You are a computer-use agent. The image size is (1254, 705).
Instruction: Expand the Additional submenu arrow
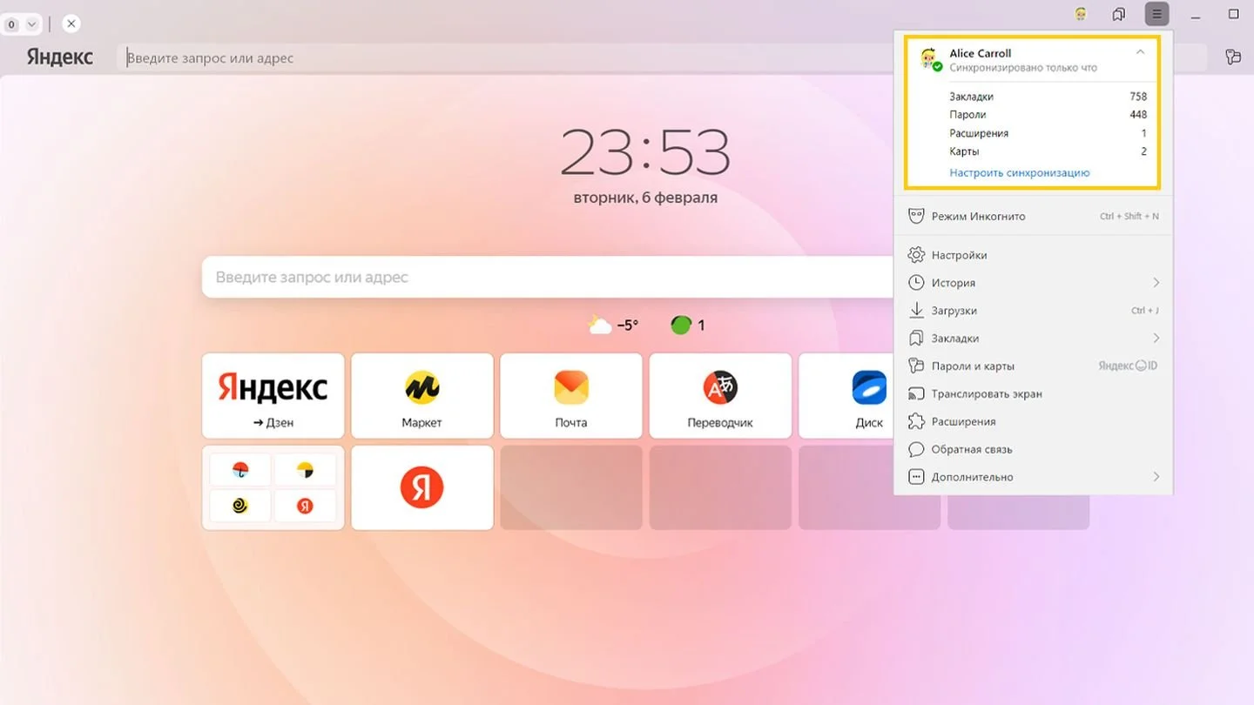pyautogui.click(x=1156, y=477)
